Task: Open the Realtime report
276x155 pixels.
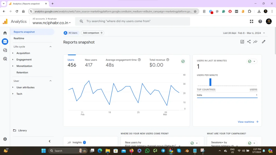Action: pos(19,38)
